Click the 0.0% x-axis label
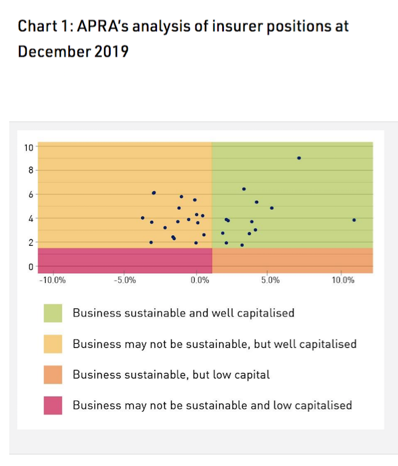The image size is (398, 466). coord(198,281)
